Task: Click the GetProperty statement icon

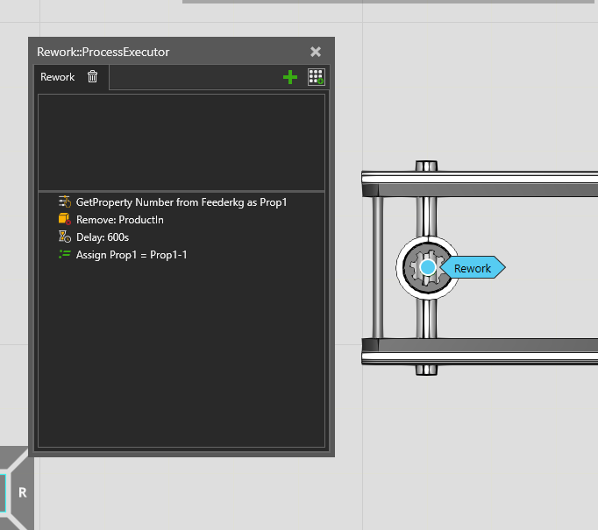Action: [64, 202]
